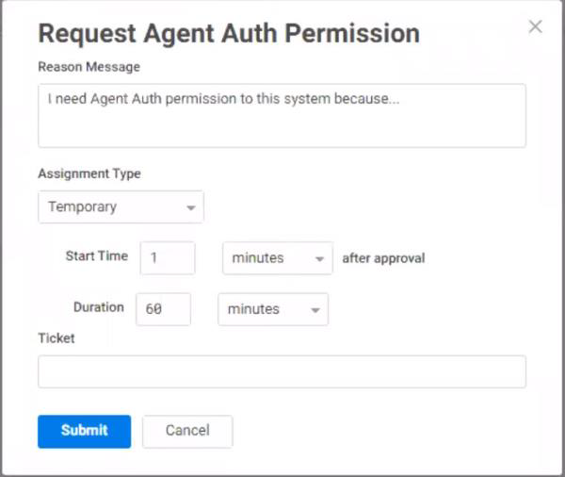
Task: Click the Assignment Type label
Action: (89, 174)
